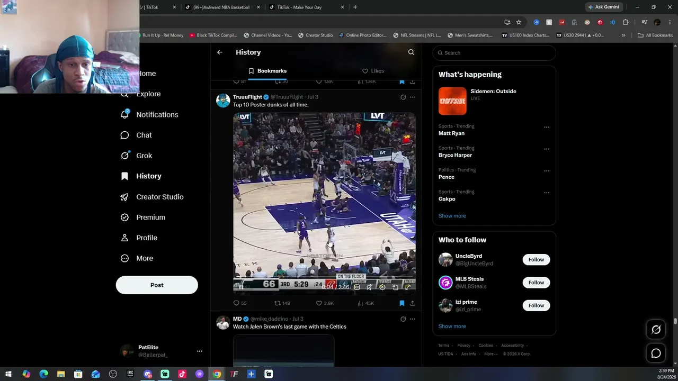Viewport: 678px width, 381px height.
Task: Open Grok from the left sidebar
Action: point(137,156)
